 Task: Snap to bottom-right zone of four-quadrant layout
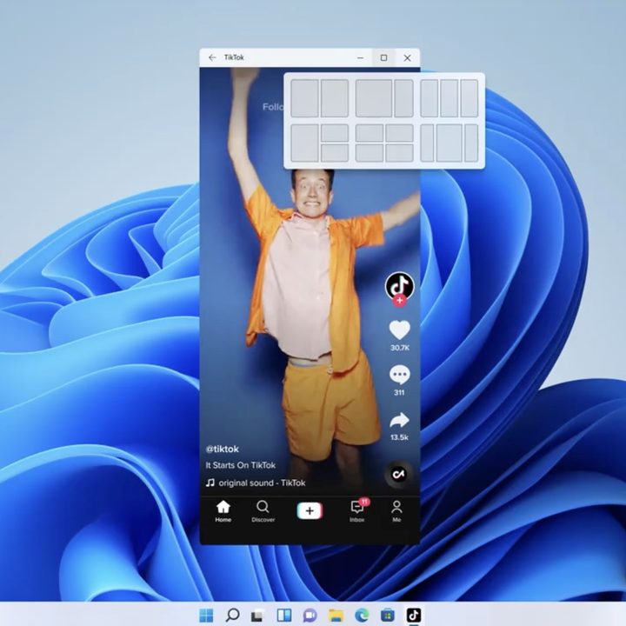click(x=399, y=153)
